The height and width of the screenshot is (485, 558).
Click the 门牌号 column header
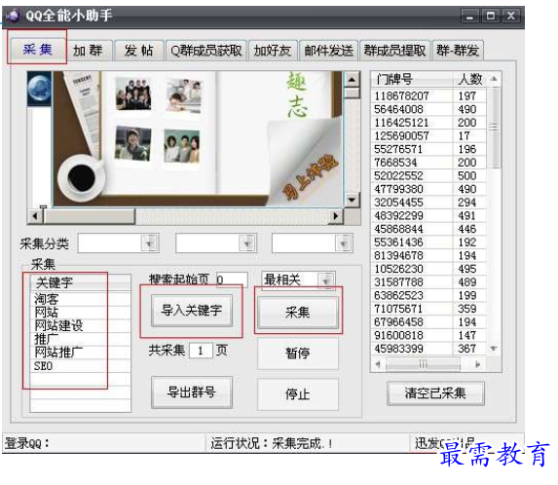412,79
